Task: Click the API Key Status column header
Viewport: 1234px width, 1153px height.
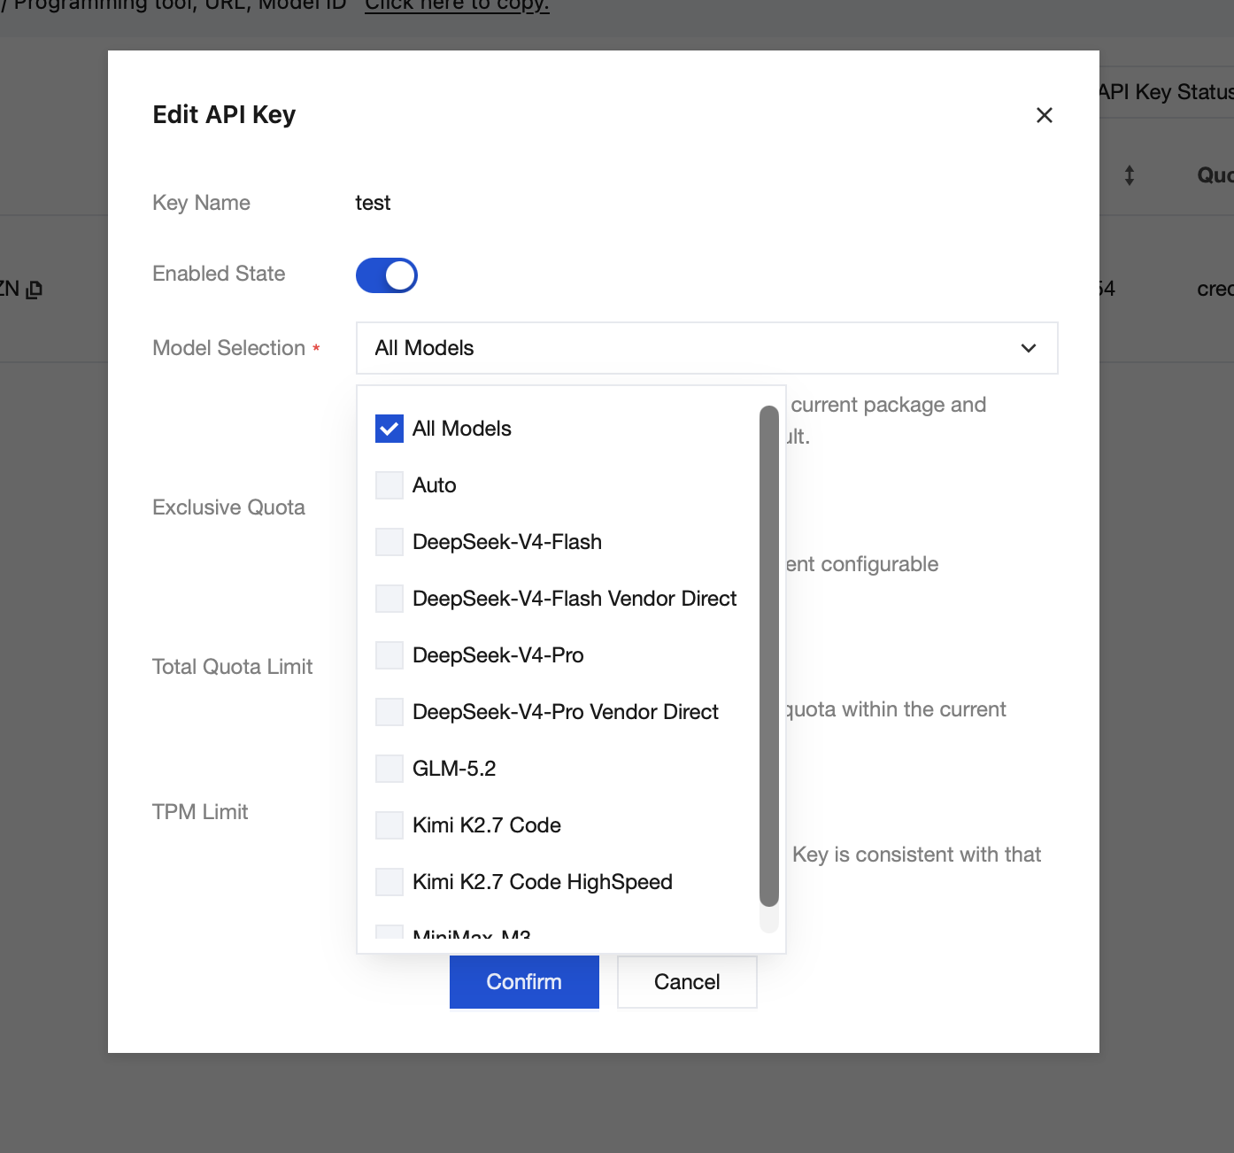Action: [1166, 92]
